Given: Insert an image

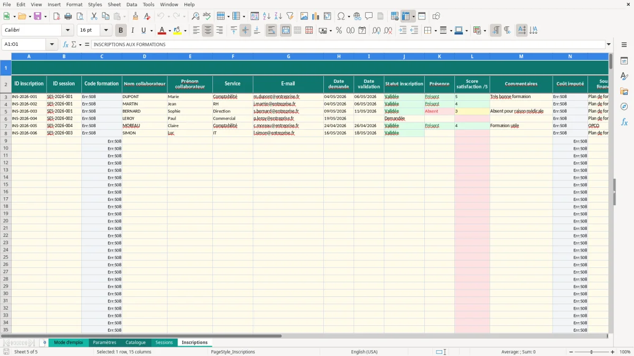Looking at the screenshot, I should click(x=304, y=16).
